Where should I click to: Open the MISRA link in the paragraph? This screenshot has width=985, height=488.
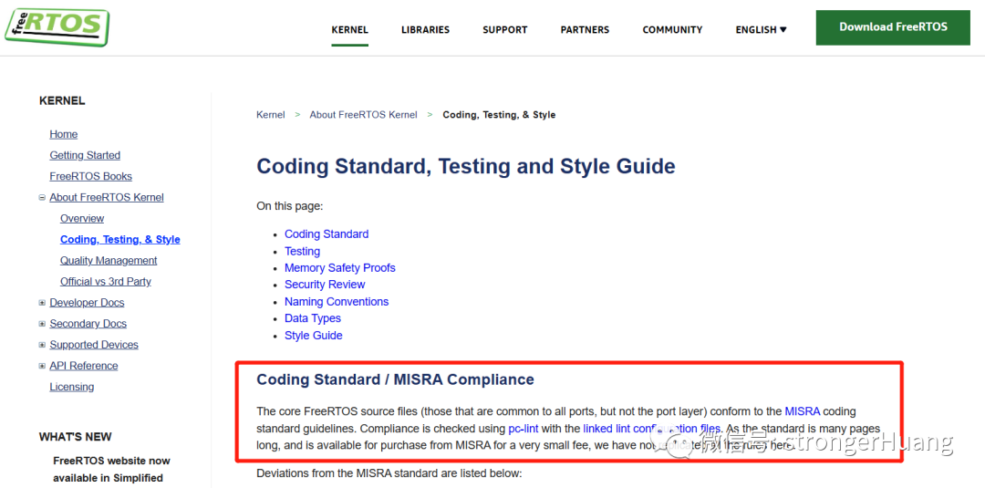tap(803, 412)
